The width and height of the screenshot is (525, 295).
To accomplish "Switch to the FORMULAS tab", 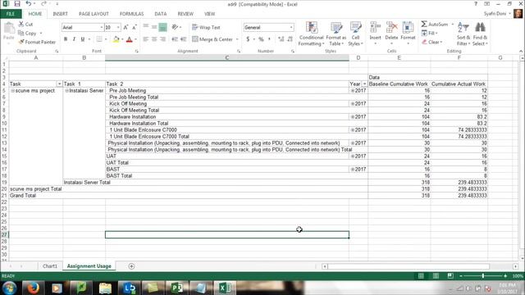I will (x=131, y=14).
